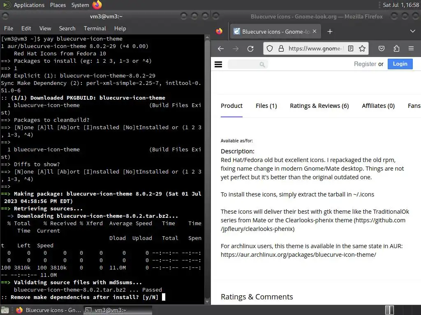Viewport: 421px width, 315px height.
Task: Click the terminal scrollbar down arrow
Action: click(207, 301)
